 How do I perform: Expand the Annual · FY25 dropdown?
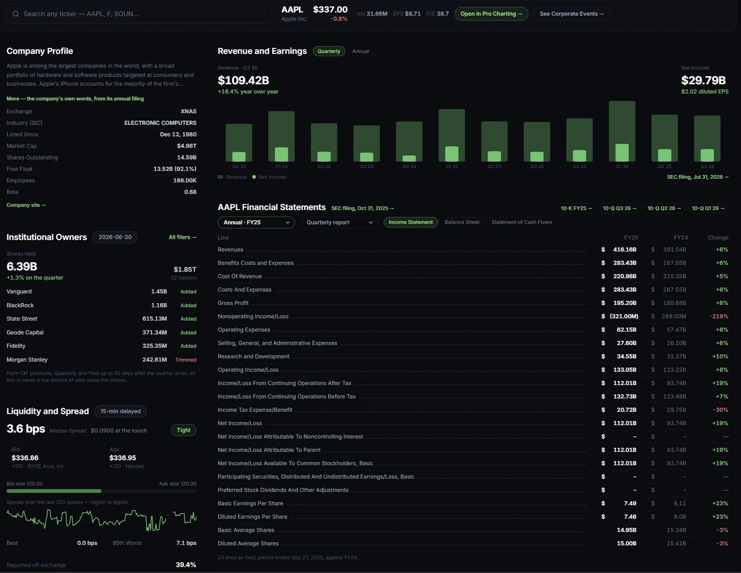256,222
